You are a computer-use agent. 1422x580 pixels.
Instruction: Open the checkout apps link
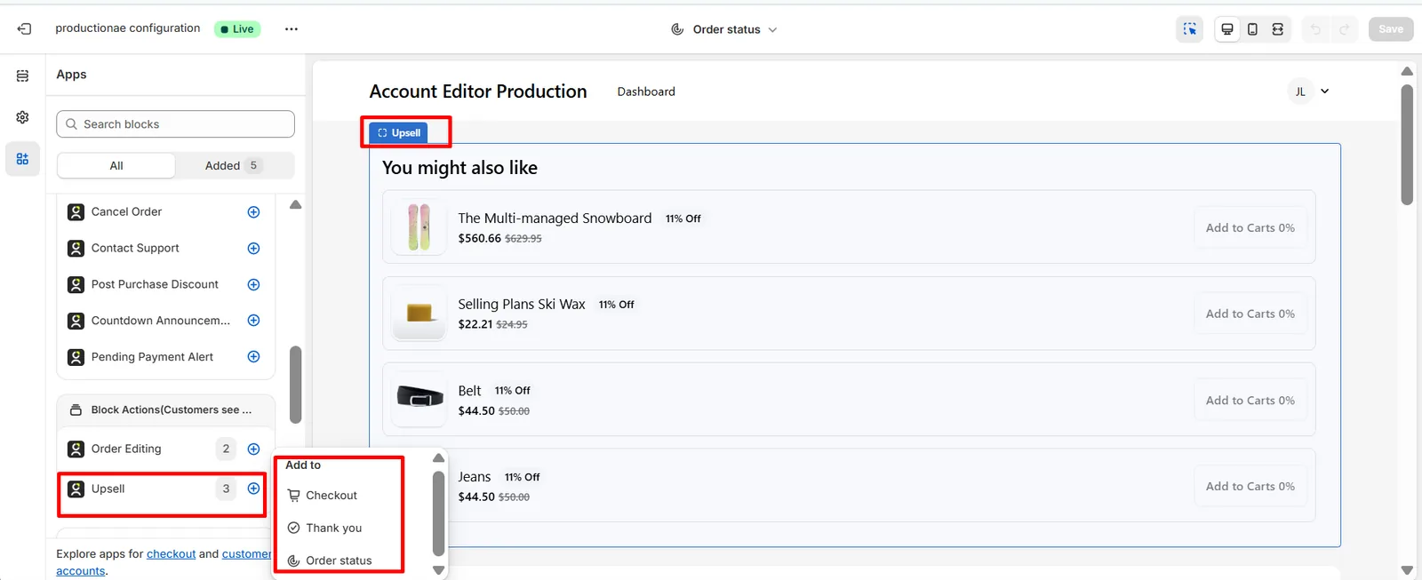[171, 553]
